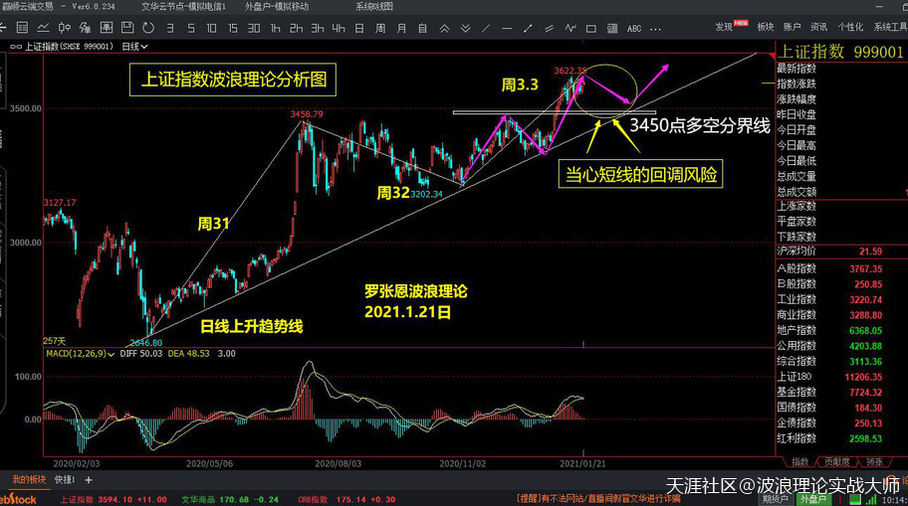
Task: Minimize the trading window
Action: pos(880,6)
